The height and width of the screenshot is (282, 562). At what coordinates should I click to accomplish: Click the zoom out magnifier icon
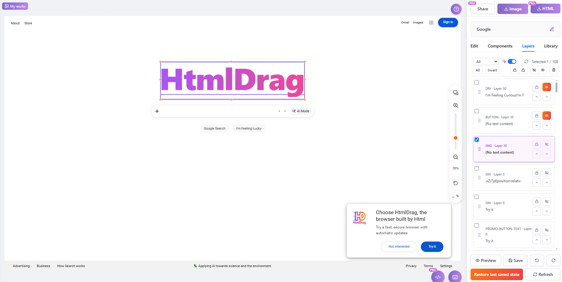click(456, 157)
